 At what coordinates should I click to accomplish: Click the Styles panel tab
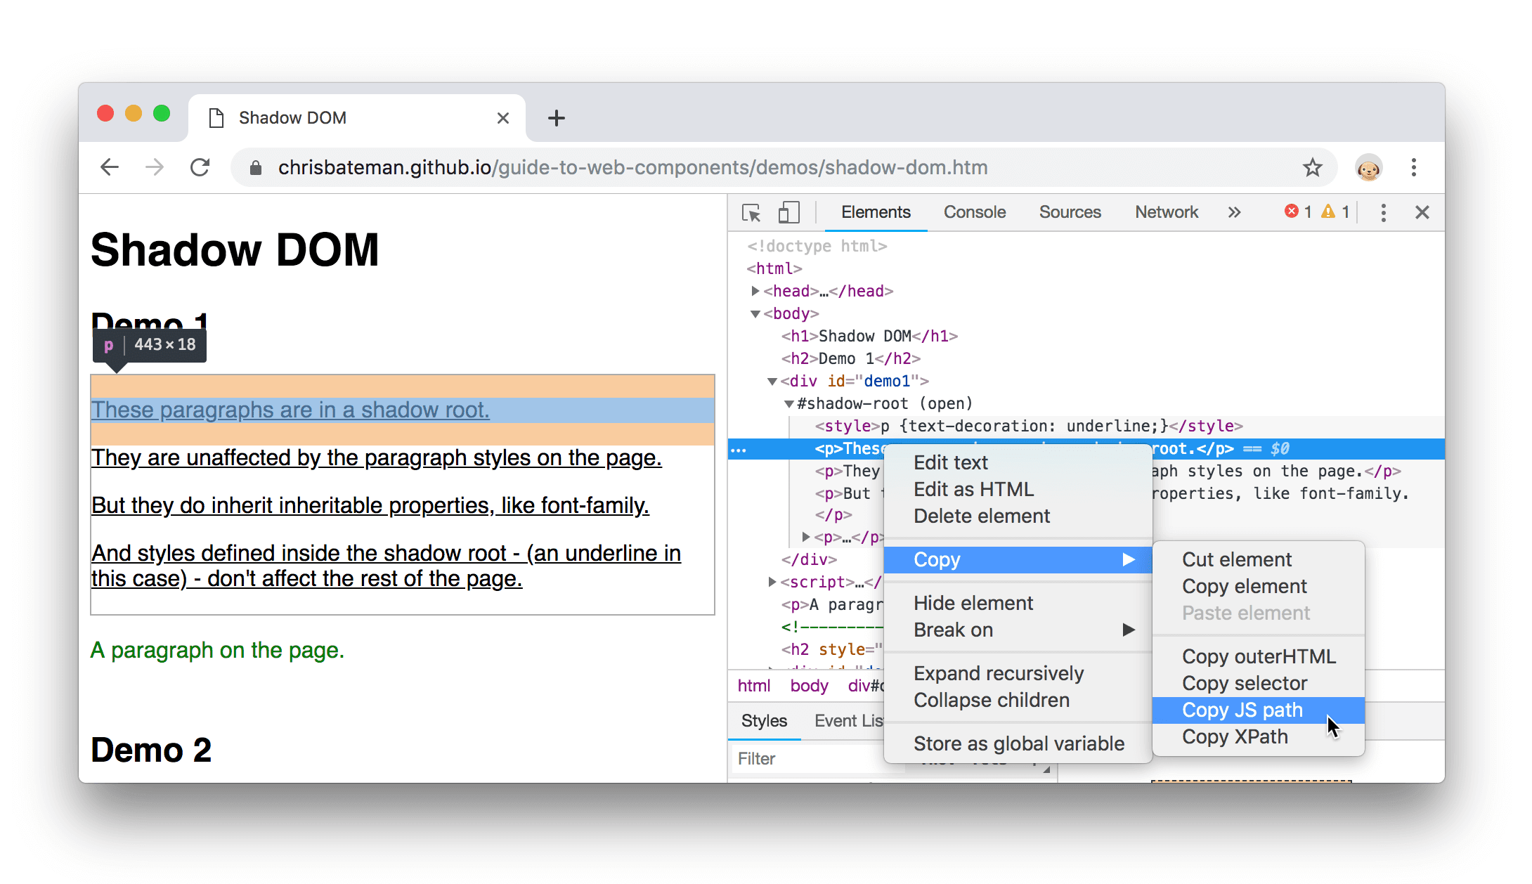pos(764,720)
